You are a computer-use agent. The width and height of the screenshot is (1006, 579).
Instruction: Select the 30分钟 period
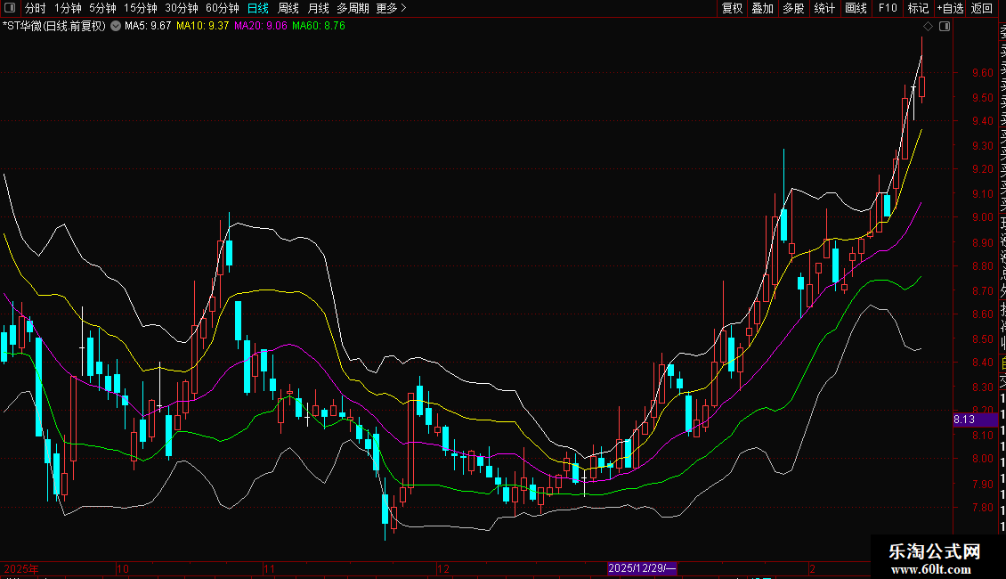(182, 8)
